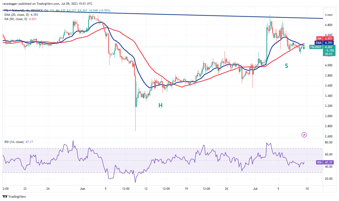Click the green S pattern annotation
Screen dimensions: 339x201
coord(286,66)
